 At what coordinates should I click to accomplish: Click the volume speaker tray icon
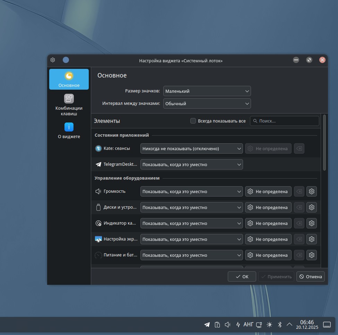(227, 325)
